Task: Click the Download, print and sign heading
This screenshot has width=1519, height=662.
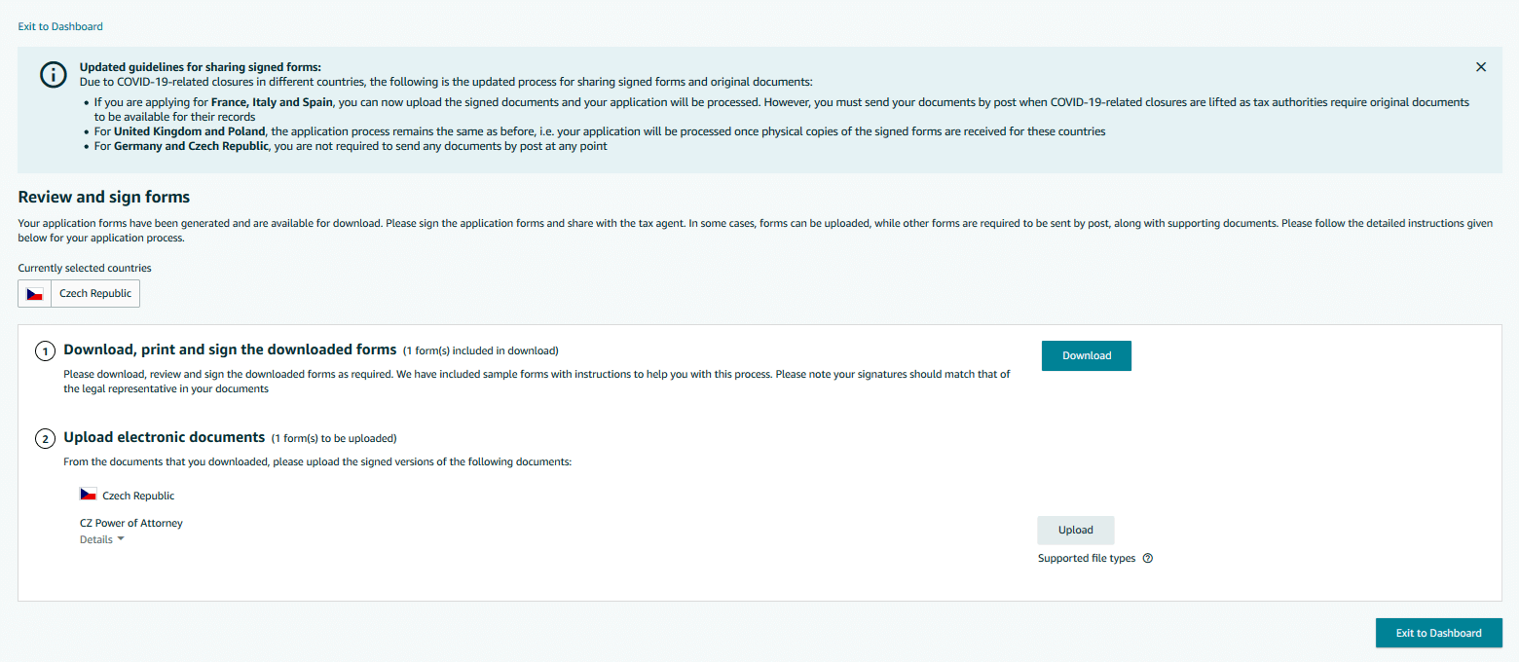Action: pos(230,349)
